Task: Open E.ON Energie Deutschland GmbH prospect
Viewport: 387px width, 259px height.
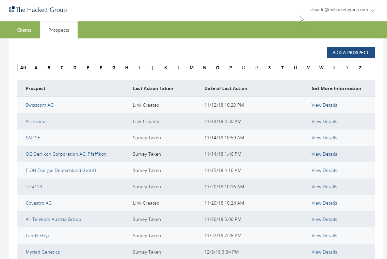Action: tap(61, 170)
